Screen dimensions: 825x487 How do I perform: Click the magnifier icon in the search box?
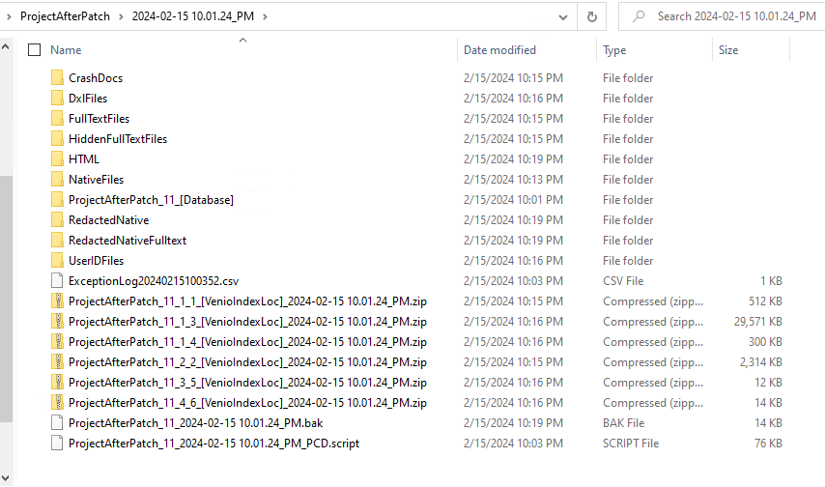click(639, 16)
